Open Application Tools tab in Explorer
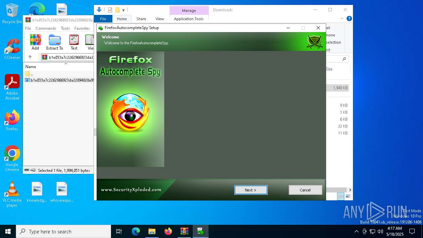Screen dimensions: 423x238 coord(189,19)
